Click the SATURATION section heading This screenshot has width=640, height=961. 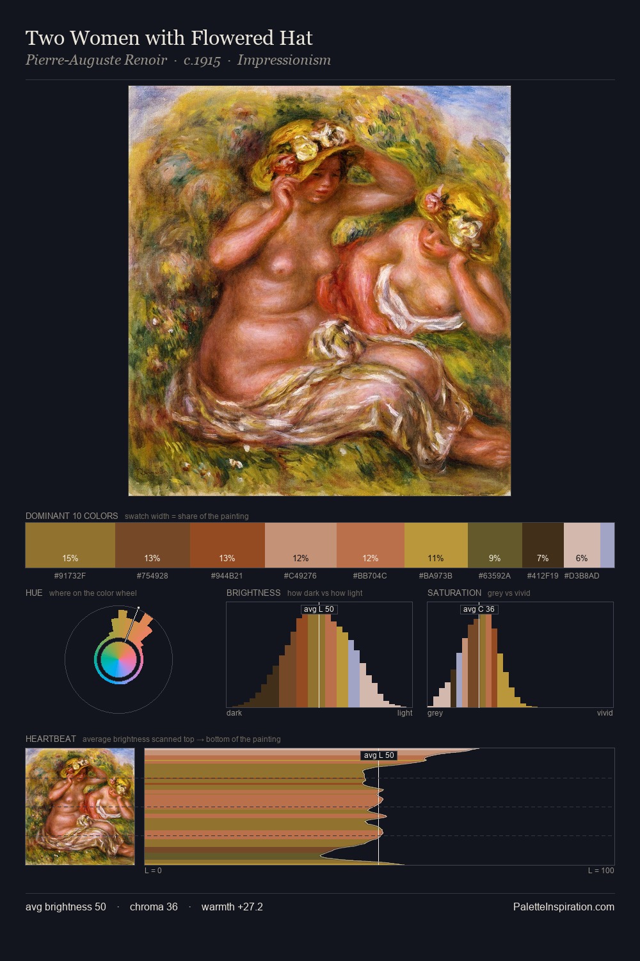point(454,593)
